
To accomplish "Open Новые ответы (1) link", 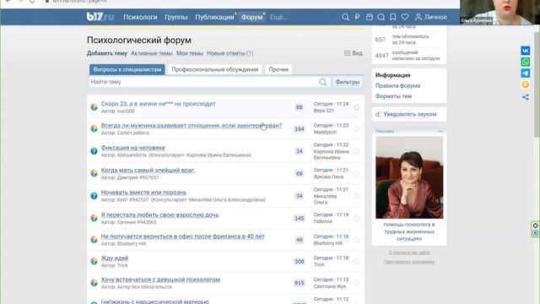I will (x=230, y=53).
